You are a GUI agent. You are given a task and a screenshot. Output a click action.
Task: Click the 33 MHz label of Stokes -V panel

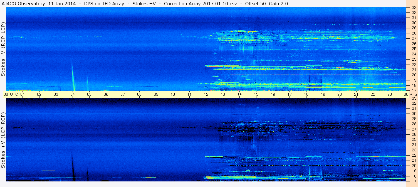(414, 8)
